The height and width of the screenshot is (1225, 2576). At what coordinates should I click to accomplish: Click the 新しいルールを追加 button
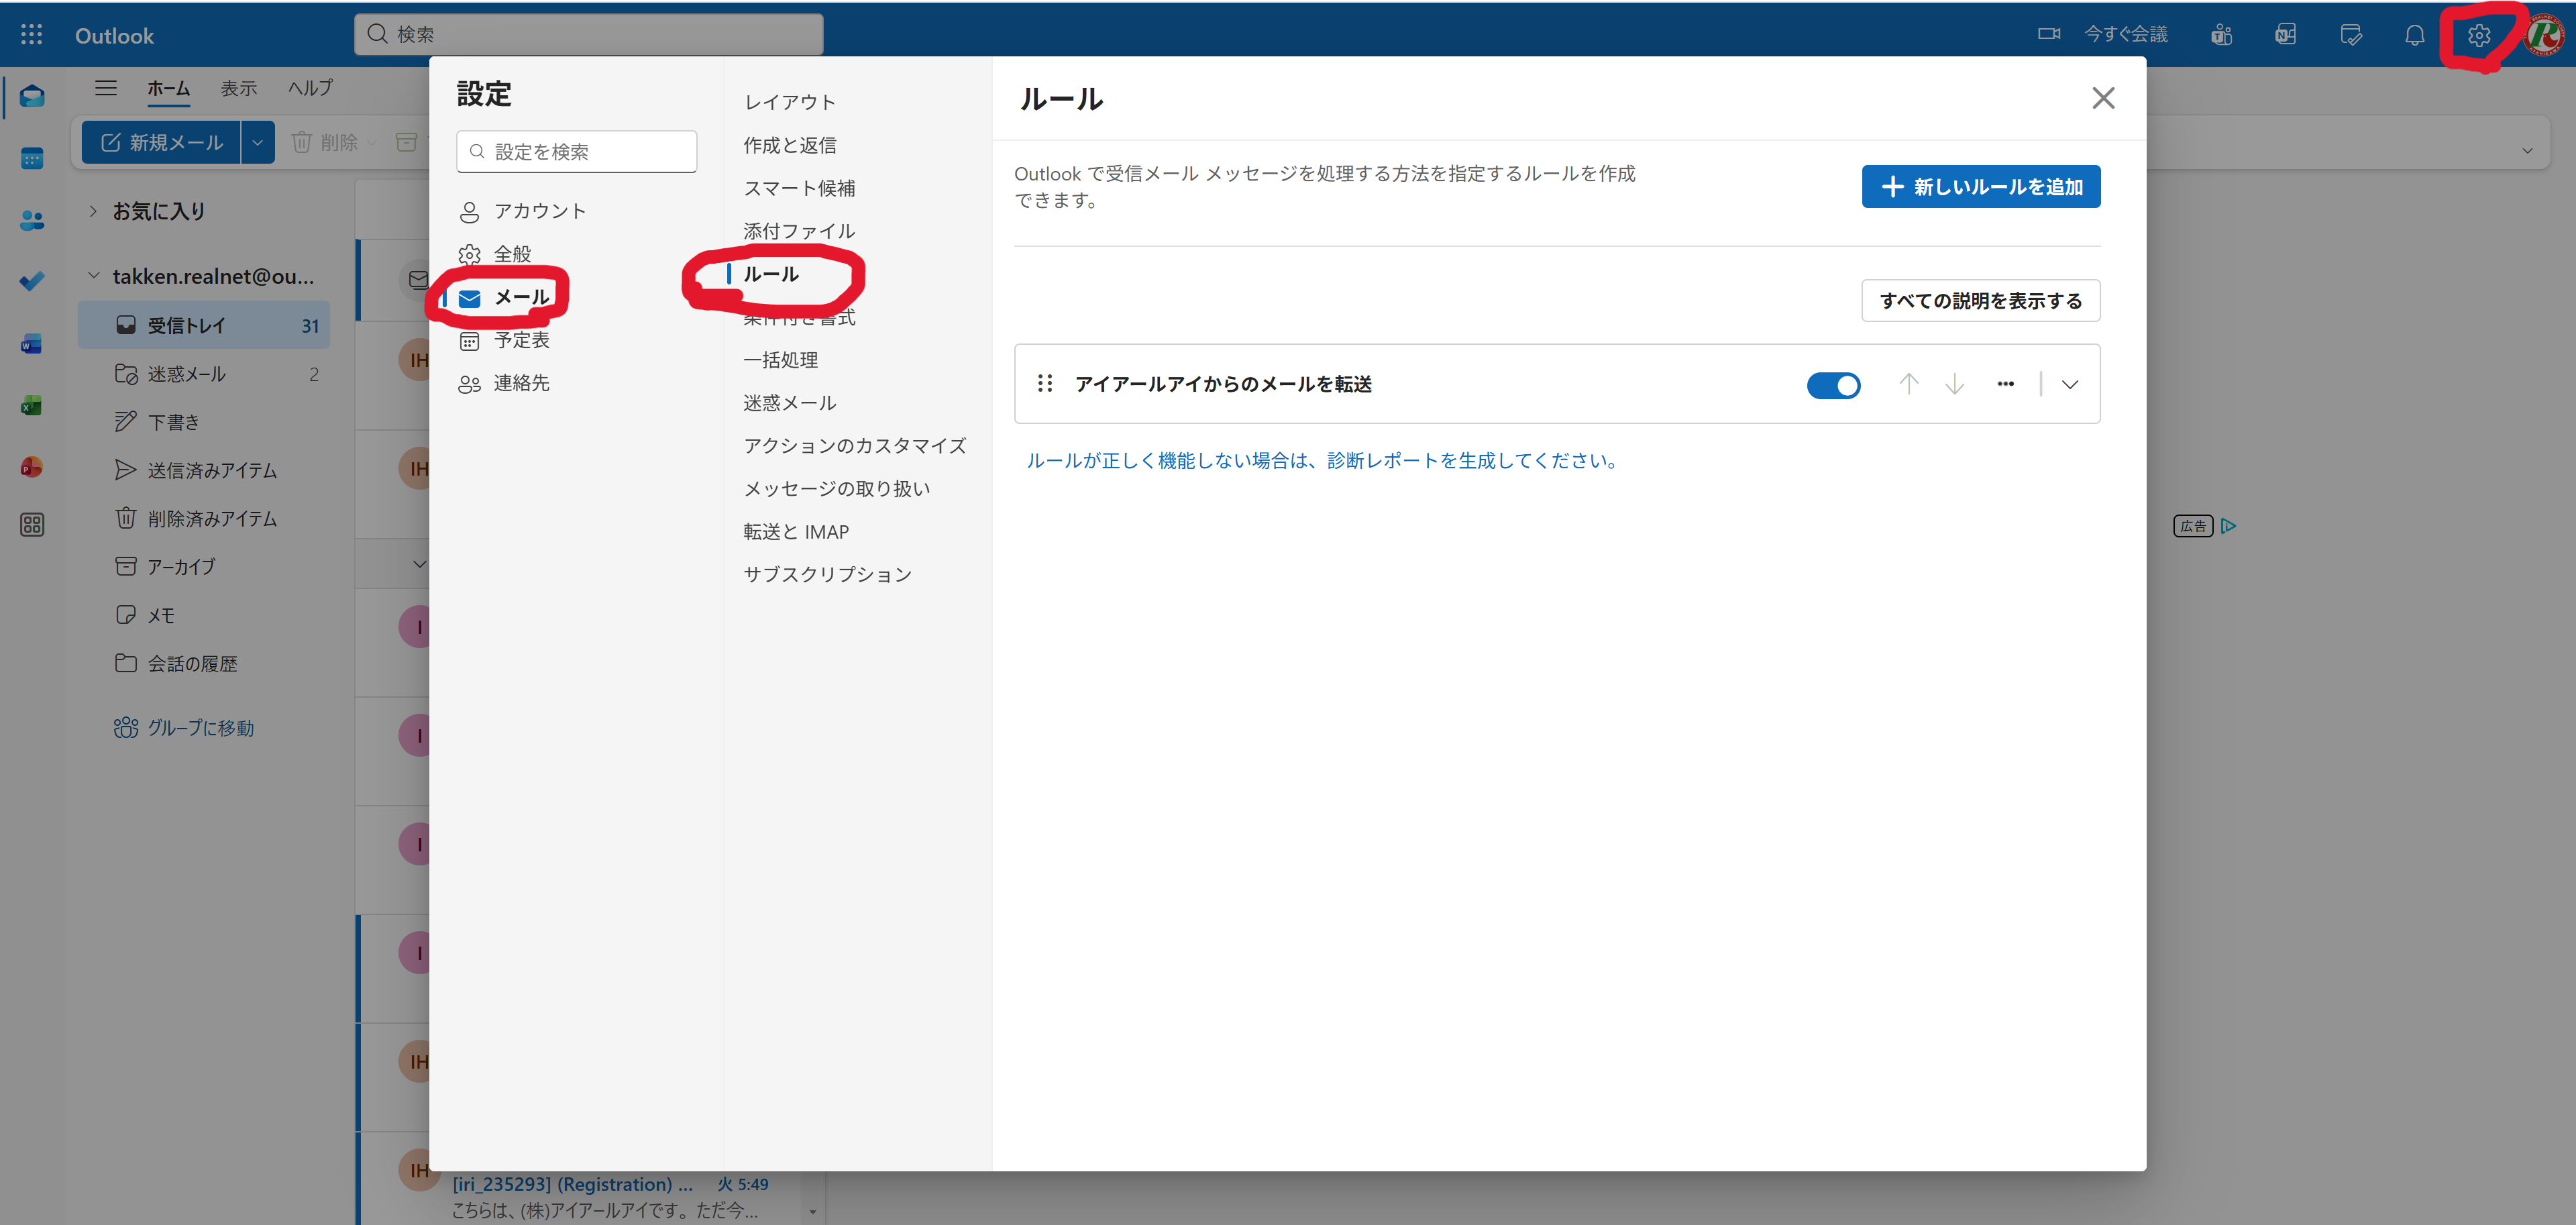pos(1980,186)
